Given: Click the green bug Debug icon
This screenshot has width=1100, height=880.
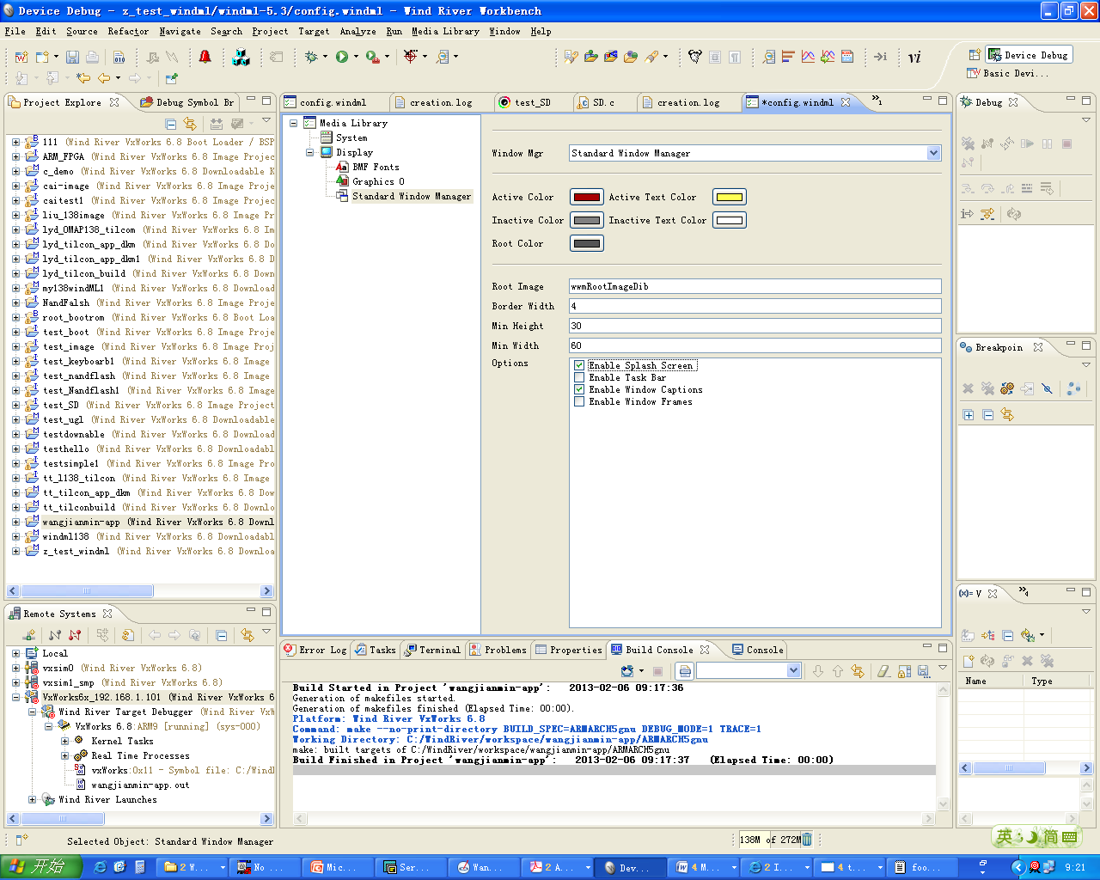Looking at the screenshot, I should point(311,57).
